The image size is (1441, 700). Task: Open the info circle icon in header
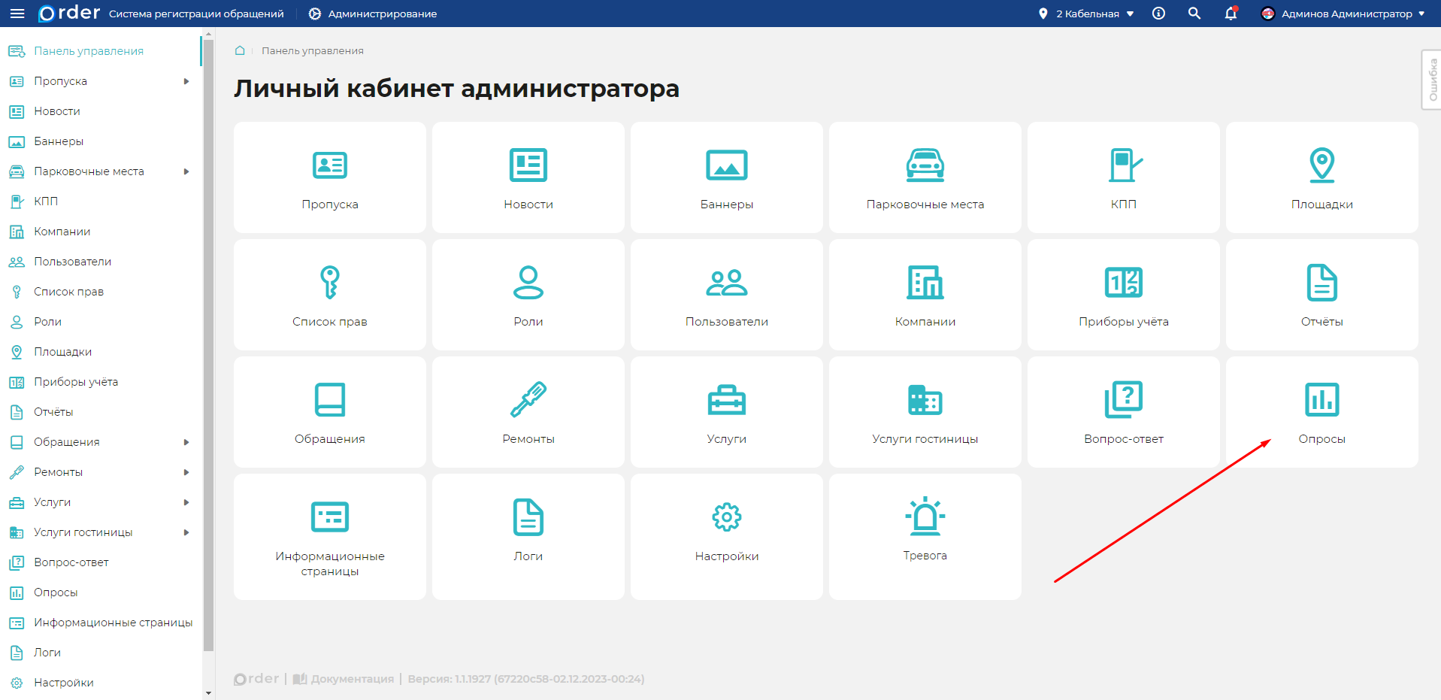[x=1158, y=14]
